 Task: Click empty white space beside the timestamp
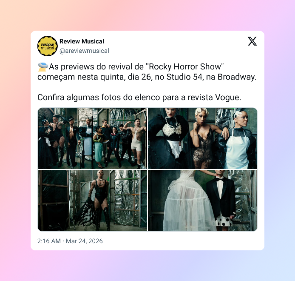point(179,241)
